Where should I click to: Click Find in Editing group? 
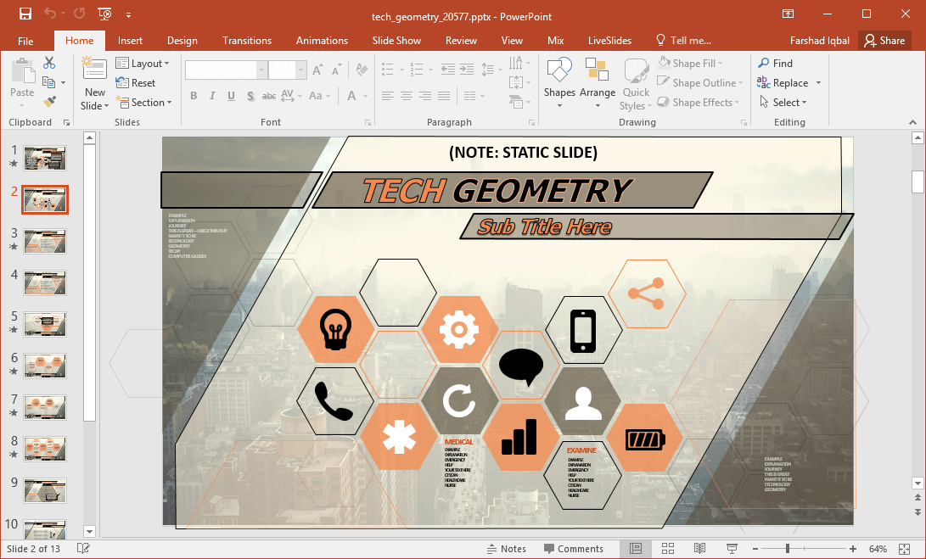pyautogui.click(x=776, y=63)
